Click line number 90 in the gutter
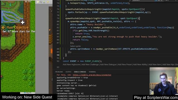This screenshot has width=178, height=100. point(58,55)
